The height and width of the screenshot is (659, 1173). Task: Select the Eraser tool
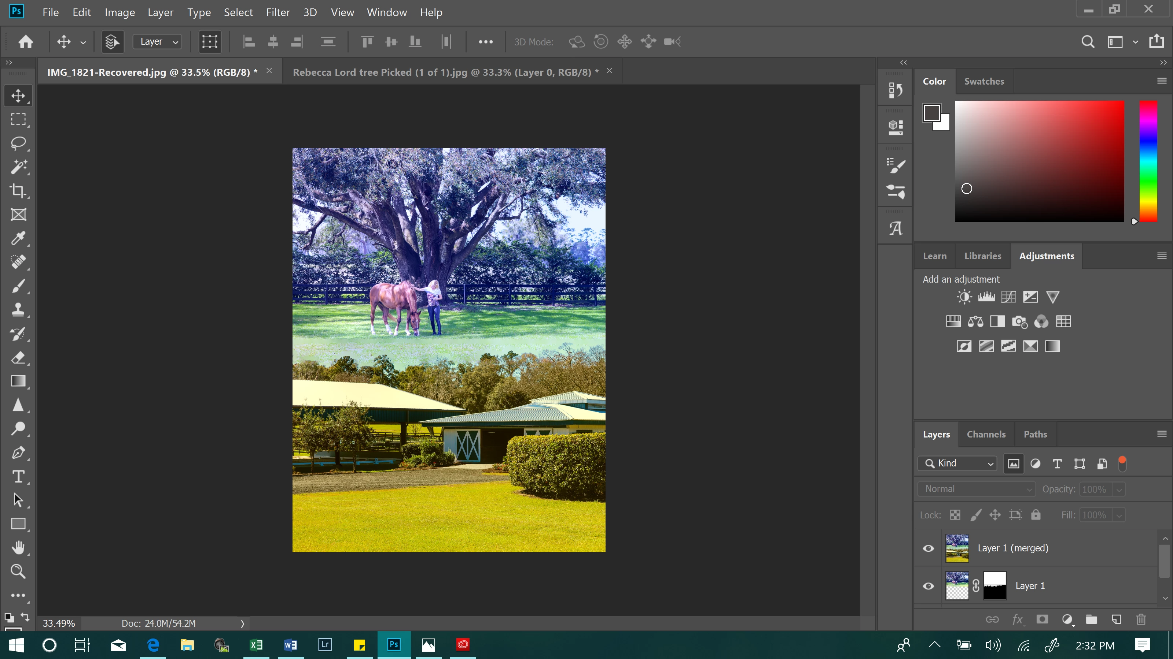pyautogui.click(x=18, y=357)
